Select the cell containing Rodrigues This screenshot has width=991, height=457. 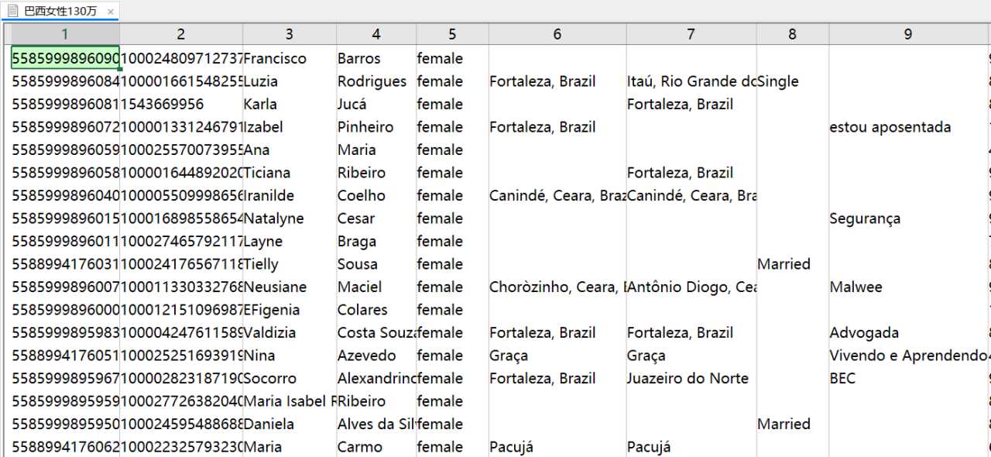tap(376, 81)
